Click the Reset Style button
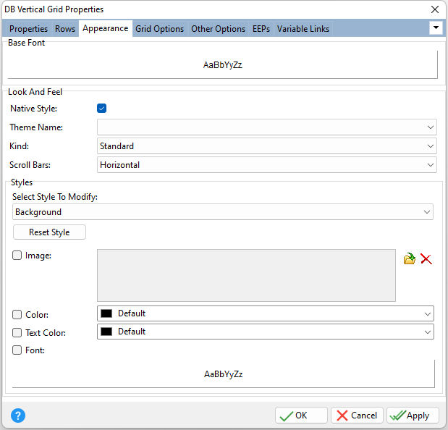Screen dimensions: 448x430 (x=49, y=232)
